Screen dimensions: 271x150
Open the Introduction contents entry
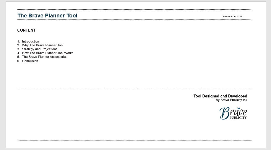click(x=30, y=42)
